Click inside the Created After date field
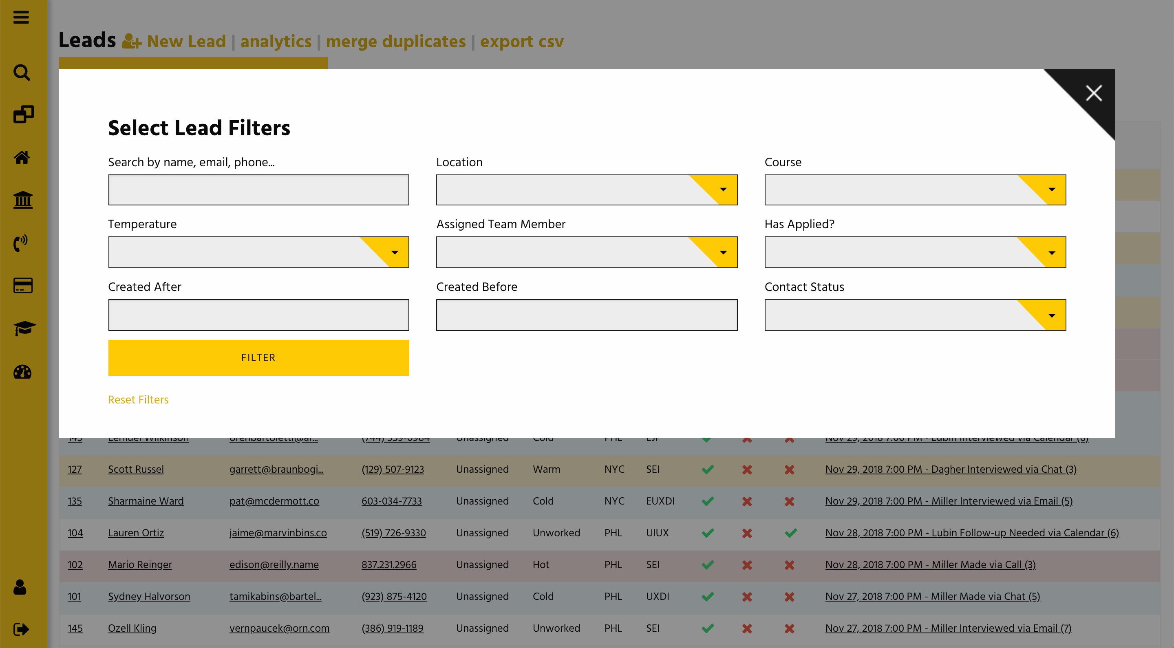 coord(258,315)
